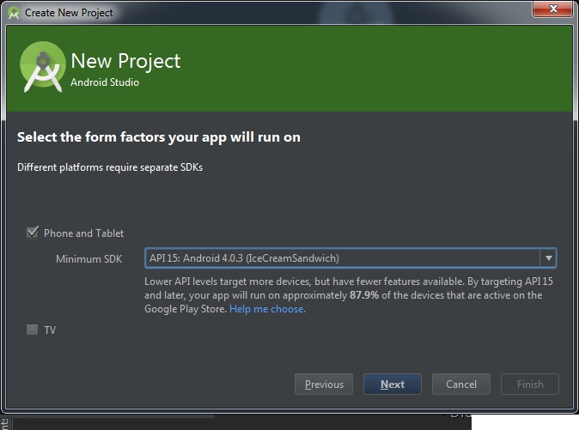Click the Create New Project window title
579x430 pixels.
tap(69, 13)
